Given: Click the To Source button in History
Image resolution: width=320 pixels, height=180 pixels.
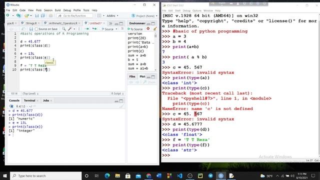Looking at the screenshot, I should pyautogui.click(x=135, y=29).
